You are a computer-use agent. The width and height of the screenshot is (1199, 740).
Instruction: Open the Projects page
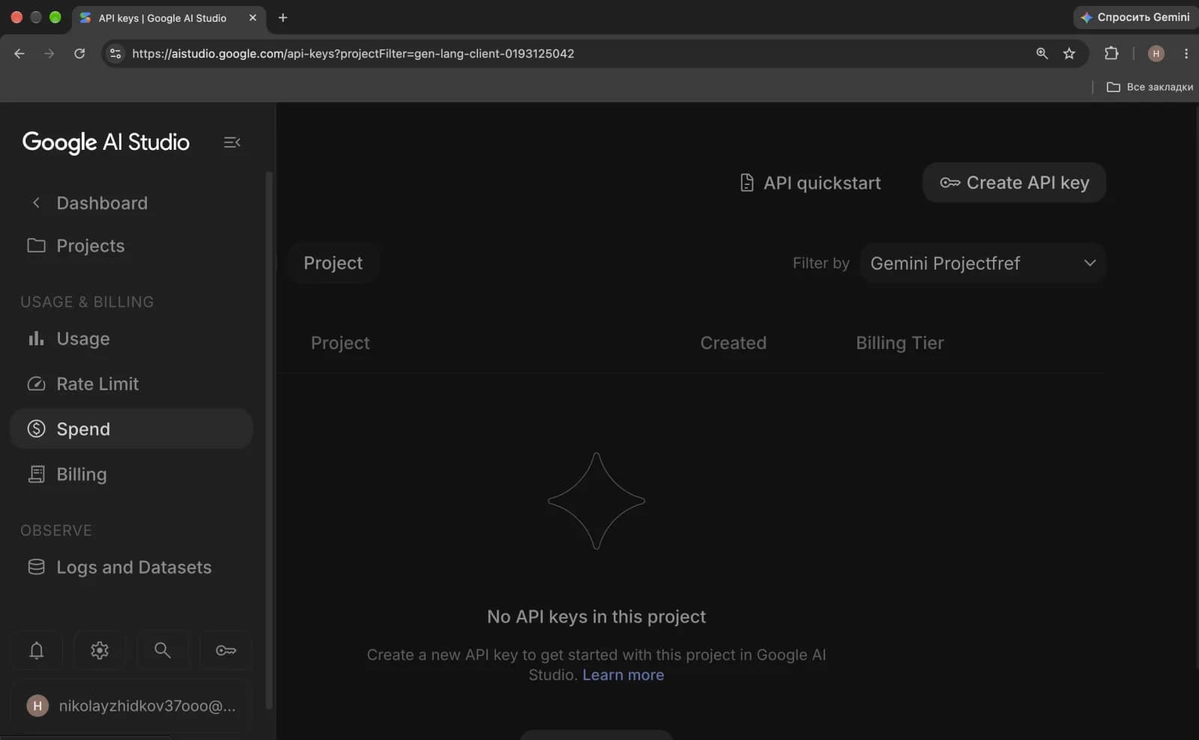(x=91, y=246)
